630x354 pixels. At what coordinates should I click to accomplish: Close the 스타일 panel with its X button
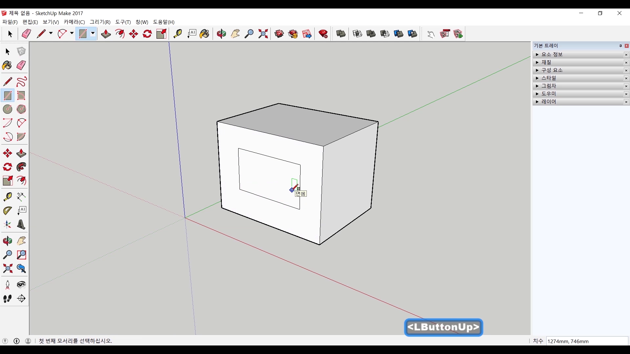coord(626,78)
